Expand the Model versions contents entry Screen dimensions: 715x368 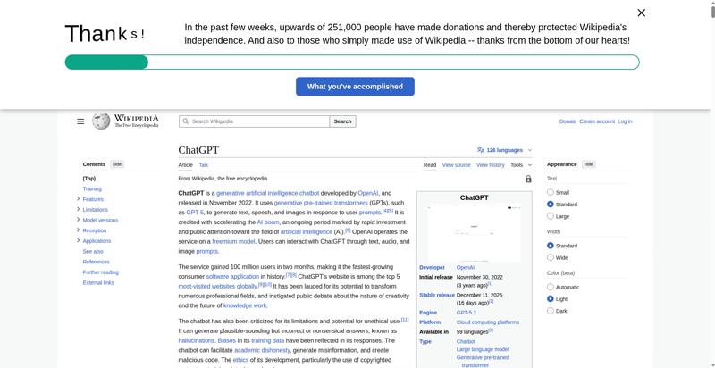click(79, 220)
